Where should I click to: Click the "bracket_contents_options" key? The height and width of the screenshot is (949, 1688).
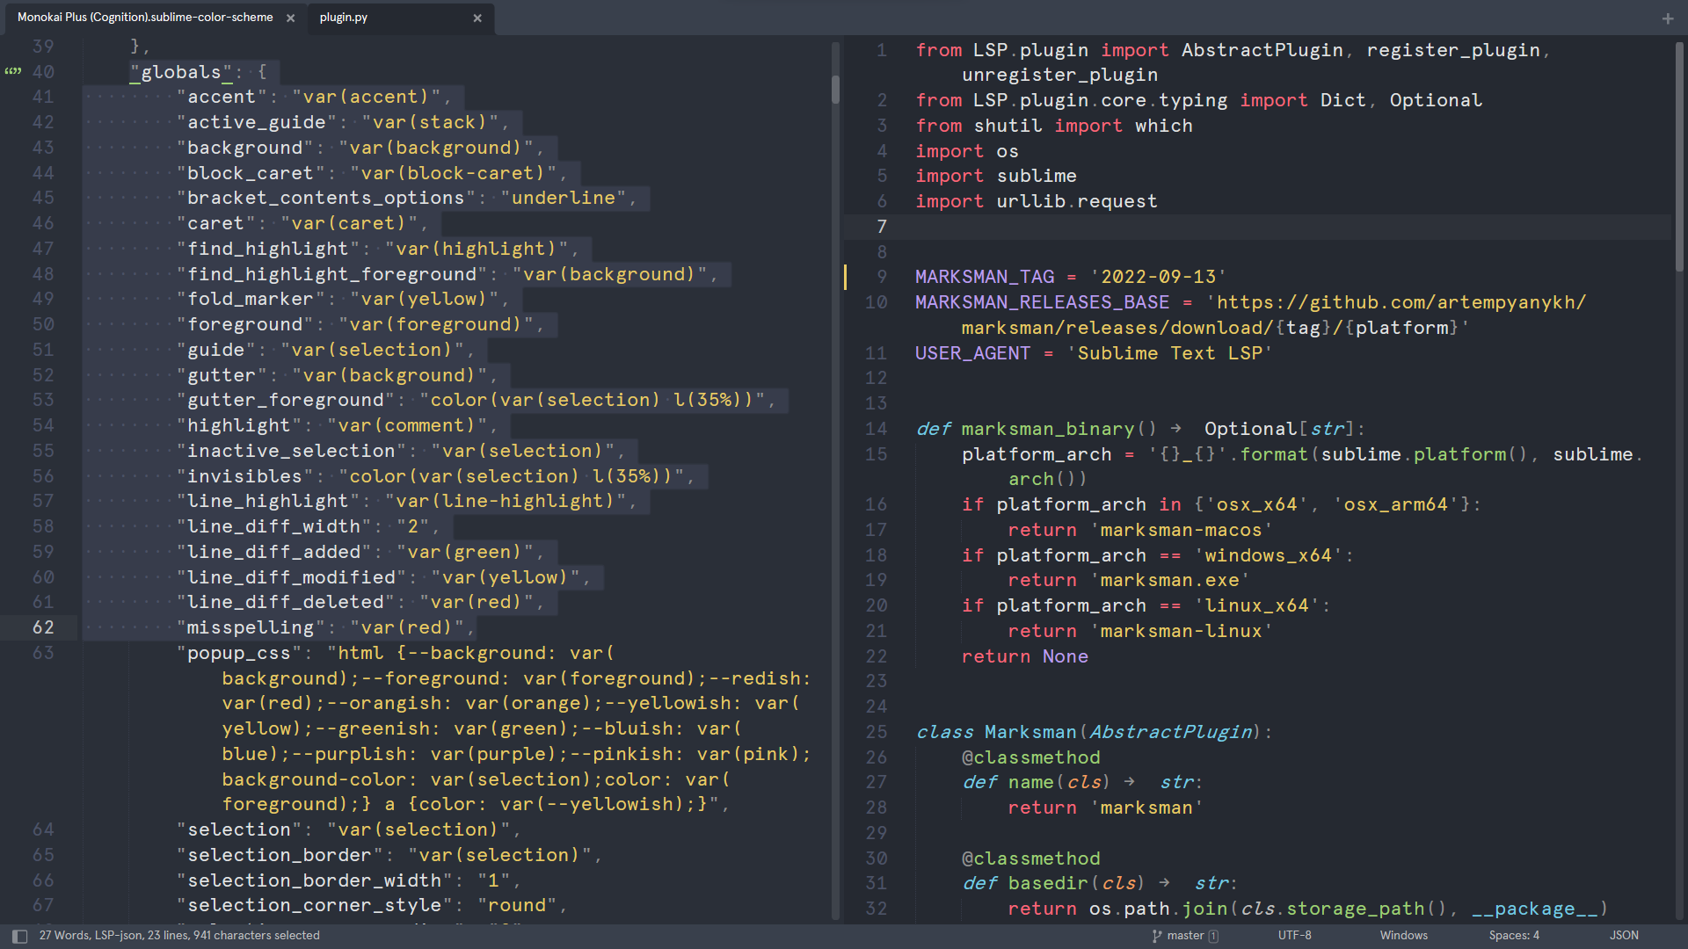click(x=325, y=199)
